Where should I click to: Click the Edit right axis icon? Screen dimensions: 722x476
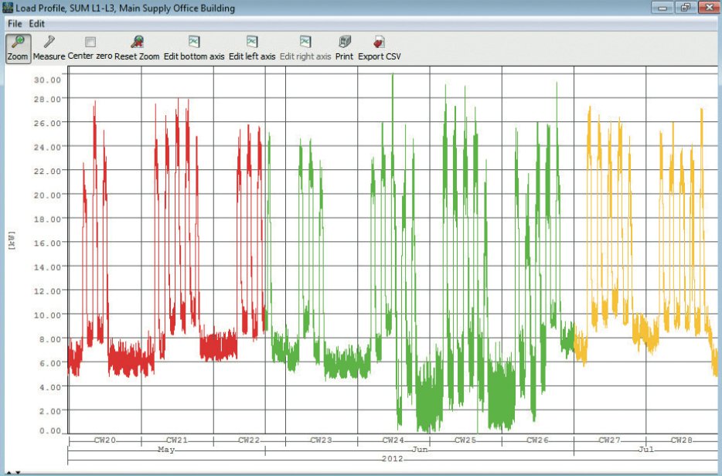(305, 42)
